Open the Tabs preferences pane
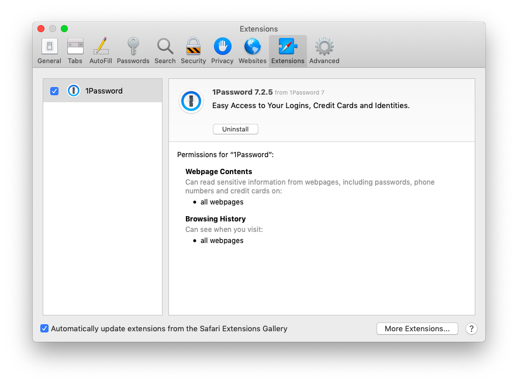This screenshot has width=518, height=385. click(x=75, y=51)
